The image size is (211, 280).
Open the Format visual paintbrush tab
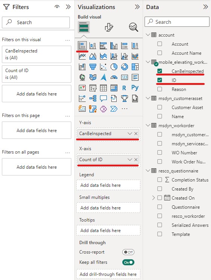pos(109,27)
